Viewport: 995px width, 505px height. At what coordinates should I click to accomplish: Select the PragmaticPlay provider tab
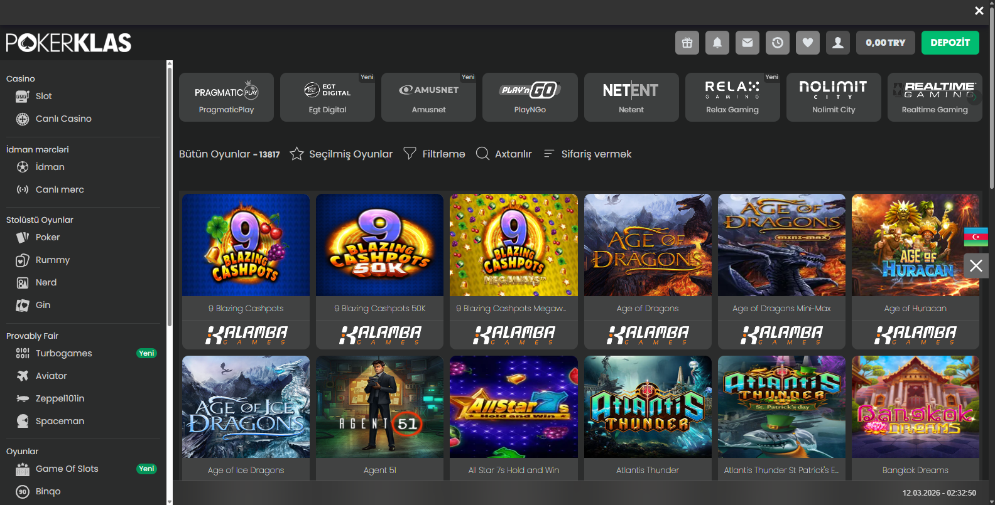pos(227,97)
